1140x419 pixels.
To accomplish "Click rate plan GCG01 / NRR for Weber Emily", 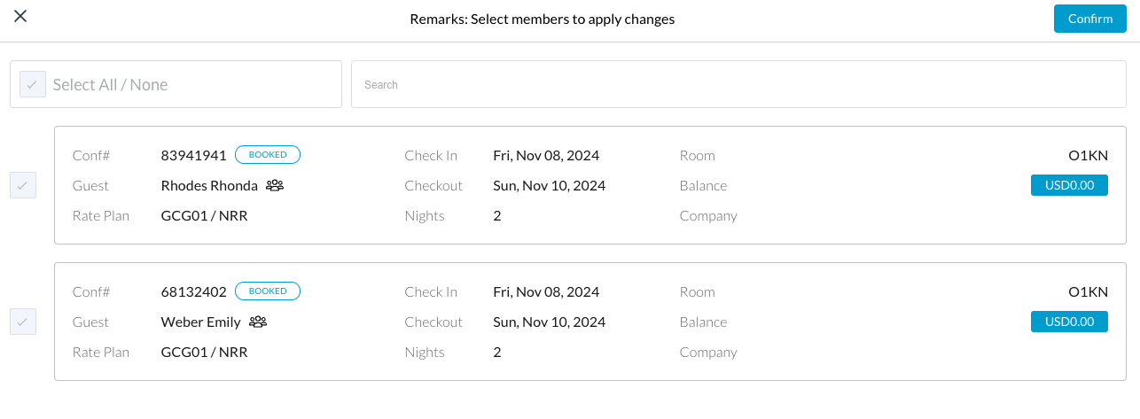I will pos(204,353).
